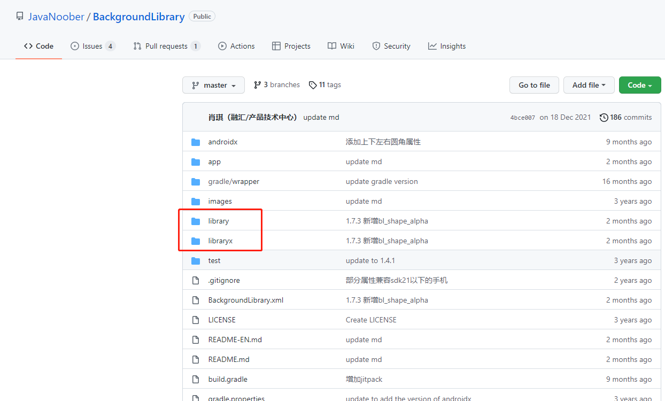This screenshot has height=401, width=665.
Task: Open commit message 'Create LICENSE'
Action: 371,320
